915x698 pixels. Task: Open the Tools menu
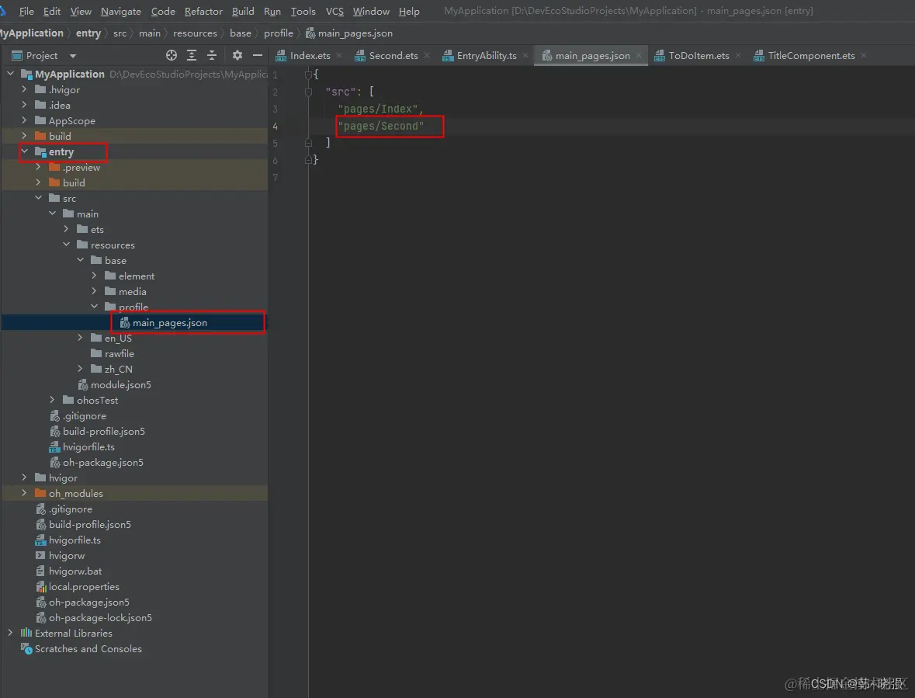(x=303, y=11)
